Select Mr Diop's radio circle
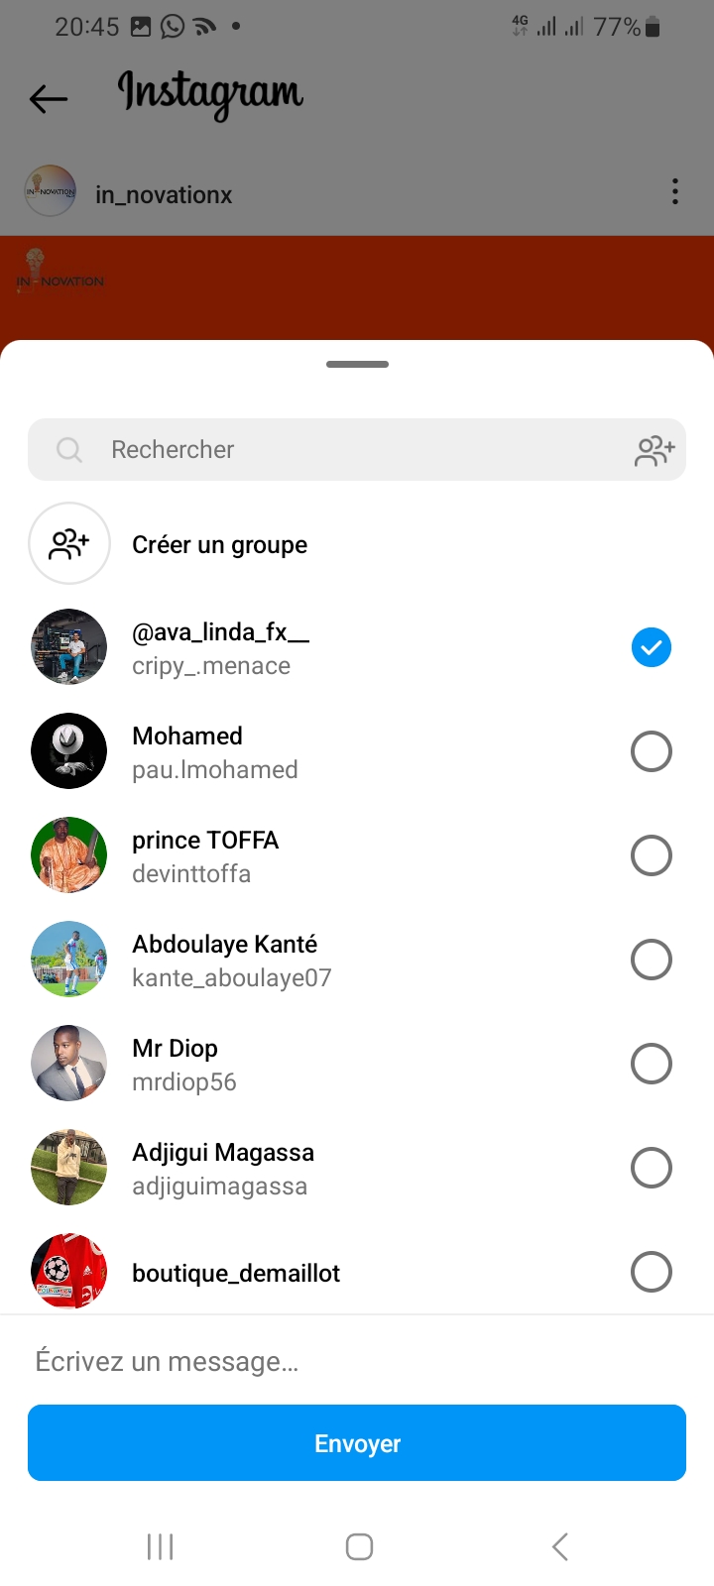 click(x=651, y=1064)
